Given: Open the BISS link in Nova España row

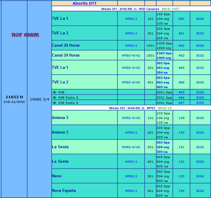Looking at the screenshot, I should (200, 191).
